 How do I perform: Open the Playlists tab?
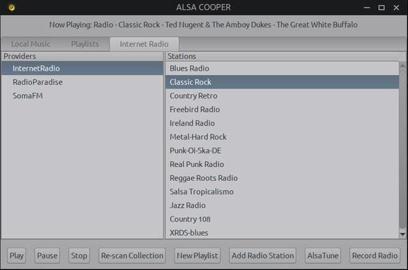(85, 44)
